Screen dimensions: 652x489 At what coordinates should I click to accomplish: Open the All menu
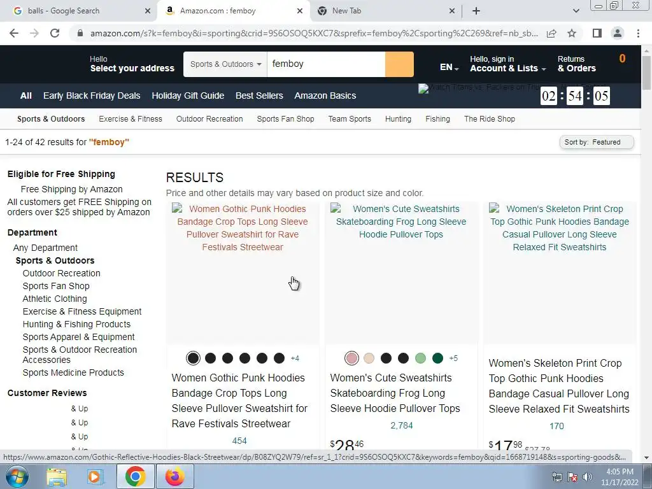pos(25,96)
